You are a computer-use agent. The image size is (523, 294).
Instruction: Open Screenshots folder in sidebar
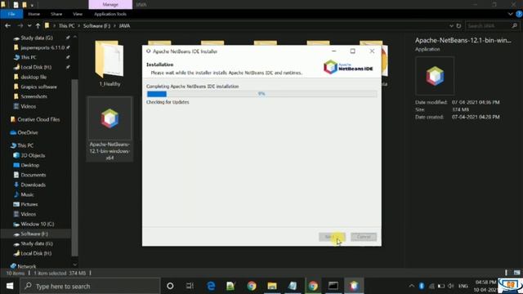(x=34, y=96)
